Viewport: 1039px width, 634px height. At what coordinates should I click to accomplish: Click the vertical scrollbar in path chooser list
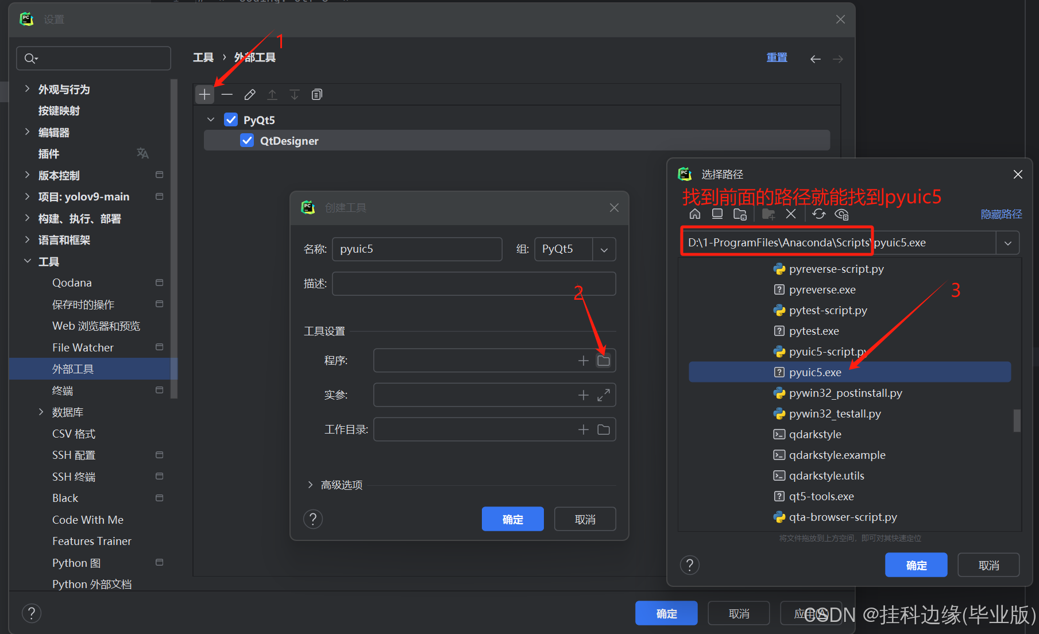(x=1017, y=420)
